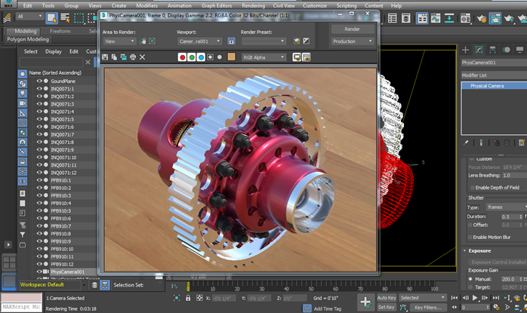Screen dimensions: 527x313
Task: Clear the rendered frame window
Action: coord(142,57)
